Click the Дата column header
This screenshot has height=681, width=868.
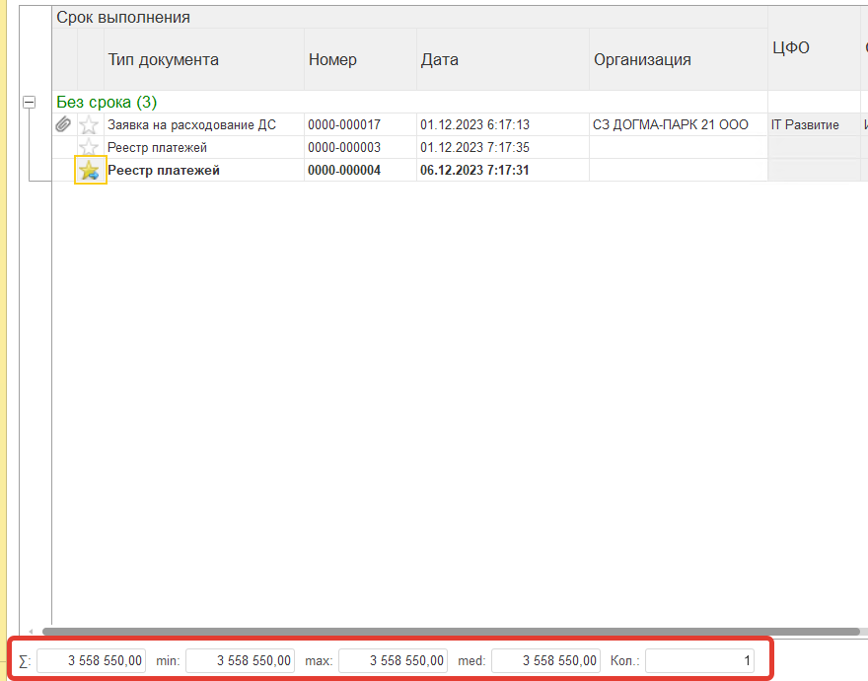point(439,59)
